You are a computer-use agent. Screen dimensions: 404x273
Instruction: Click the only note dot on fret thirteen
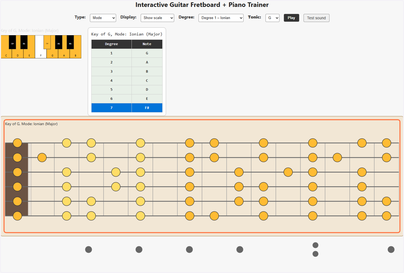pos(337,157)
